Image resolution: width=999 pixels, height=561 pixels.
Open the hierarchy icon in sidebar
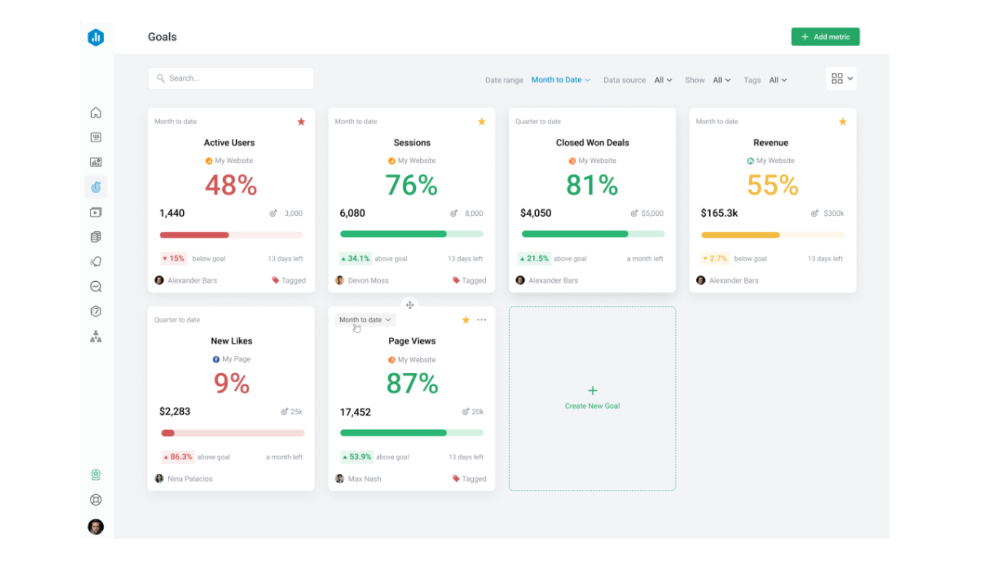[x=96, y=337]
